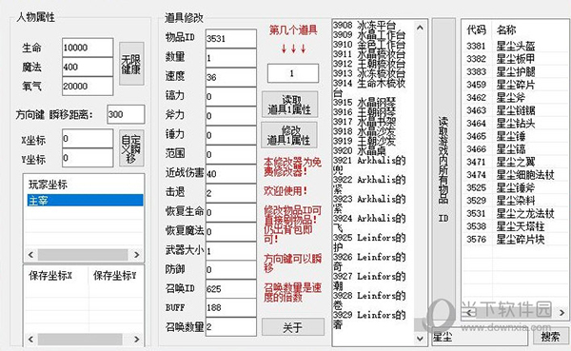Select row 3462 星尘斧
Viewport: 571px width, 351px height.
click(x=515, y=98)
